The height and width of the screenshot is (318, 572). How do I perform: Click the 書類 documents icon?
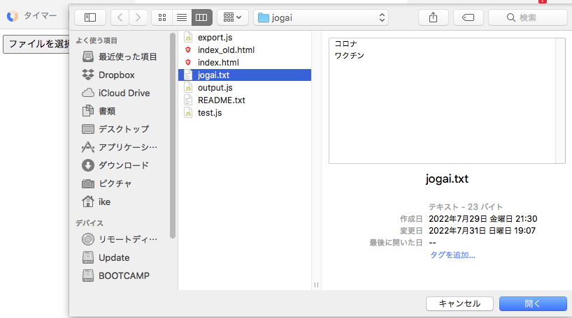click(88, 111)
